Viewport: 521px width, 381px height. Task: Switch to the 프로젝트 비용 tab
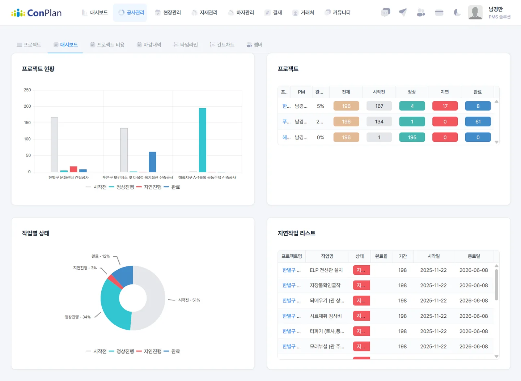(107, 44)
